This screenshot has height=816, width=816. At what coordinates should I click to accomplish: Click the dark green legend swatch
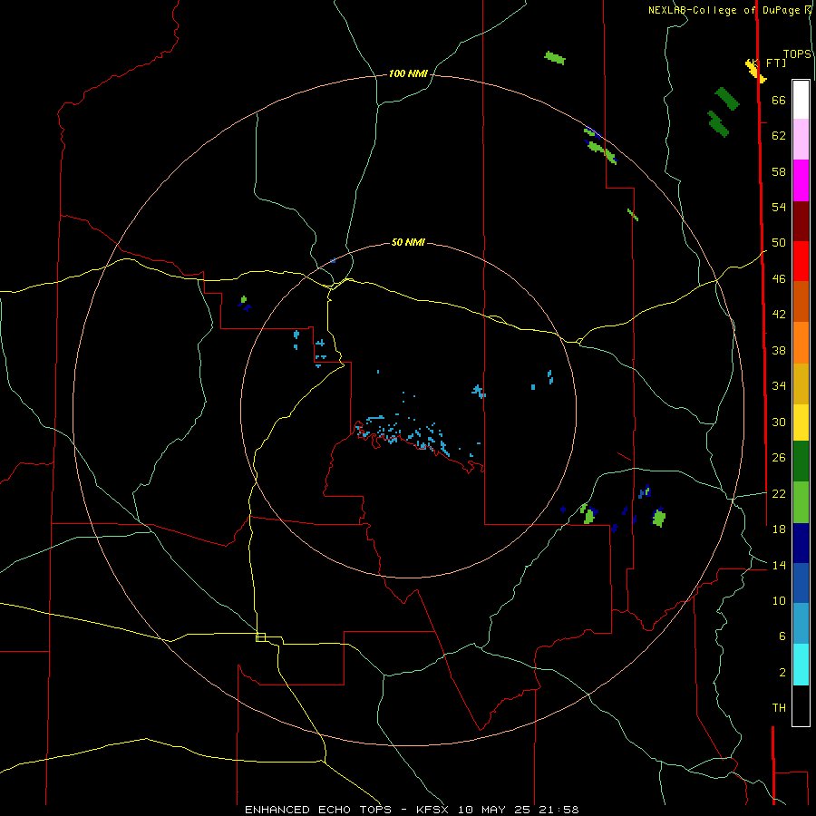[801, 461]
